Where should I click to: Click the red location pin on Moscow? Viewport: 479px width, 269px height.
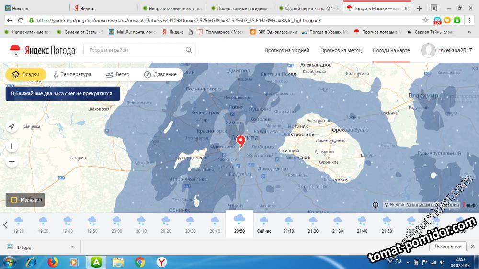coord(241,142)
